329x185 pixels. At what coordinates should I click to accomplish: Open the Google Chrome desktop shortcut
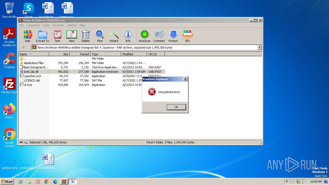(9, 138)
